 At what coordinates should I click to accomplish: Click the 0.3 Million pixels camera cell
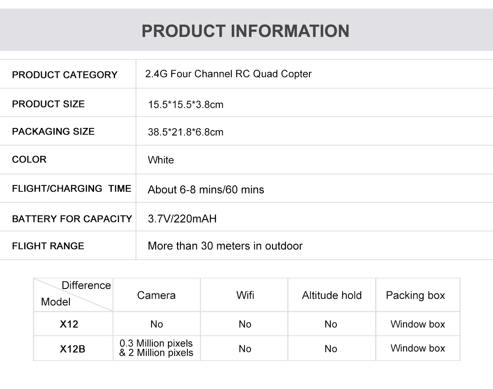(156, 348)
